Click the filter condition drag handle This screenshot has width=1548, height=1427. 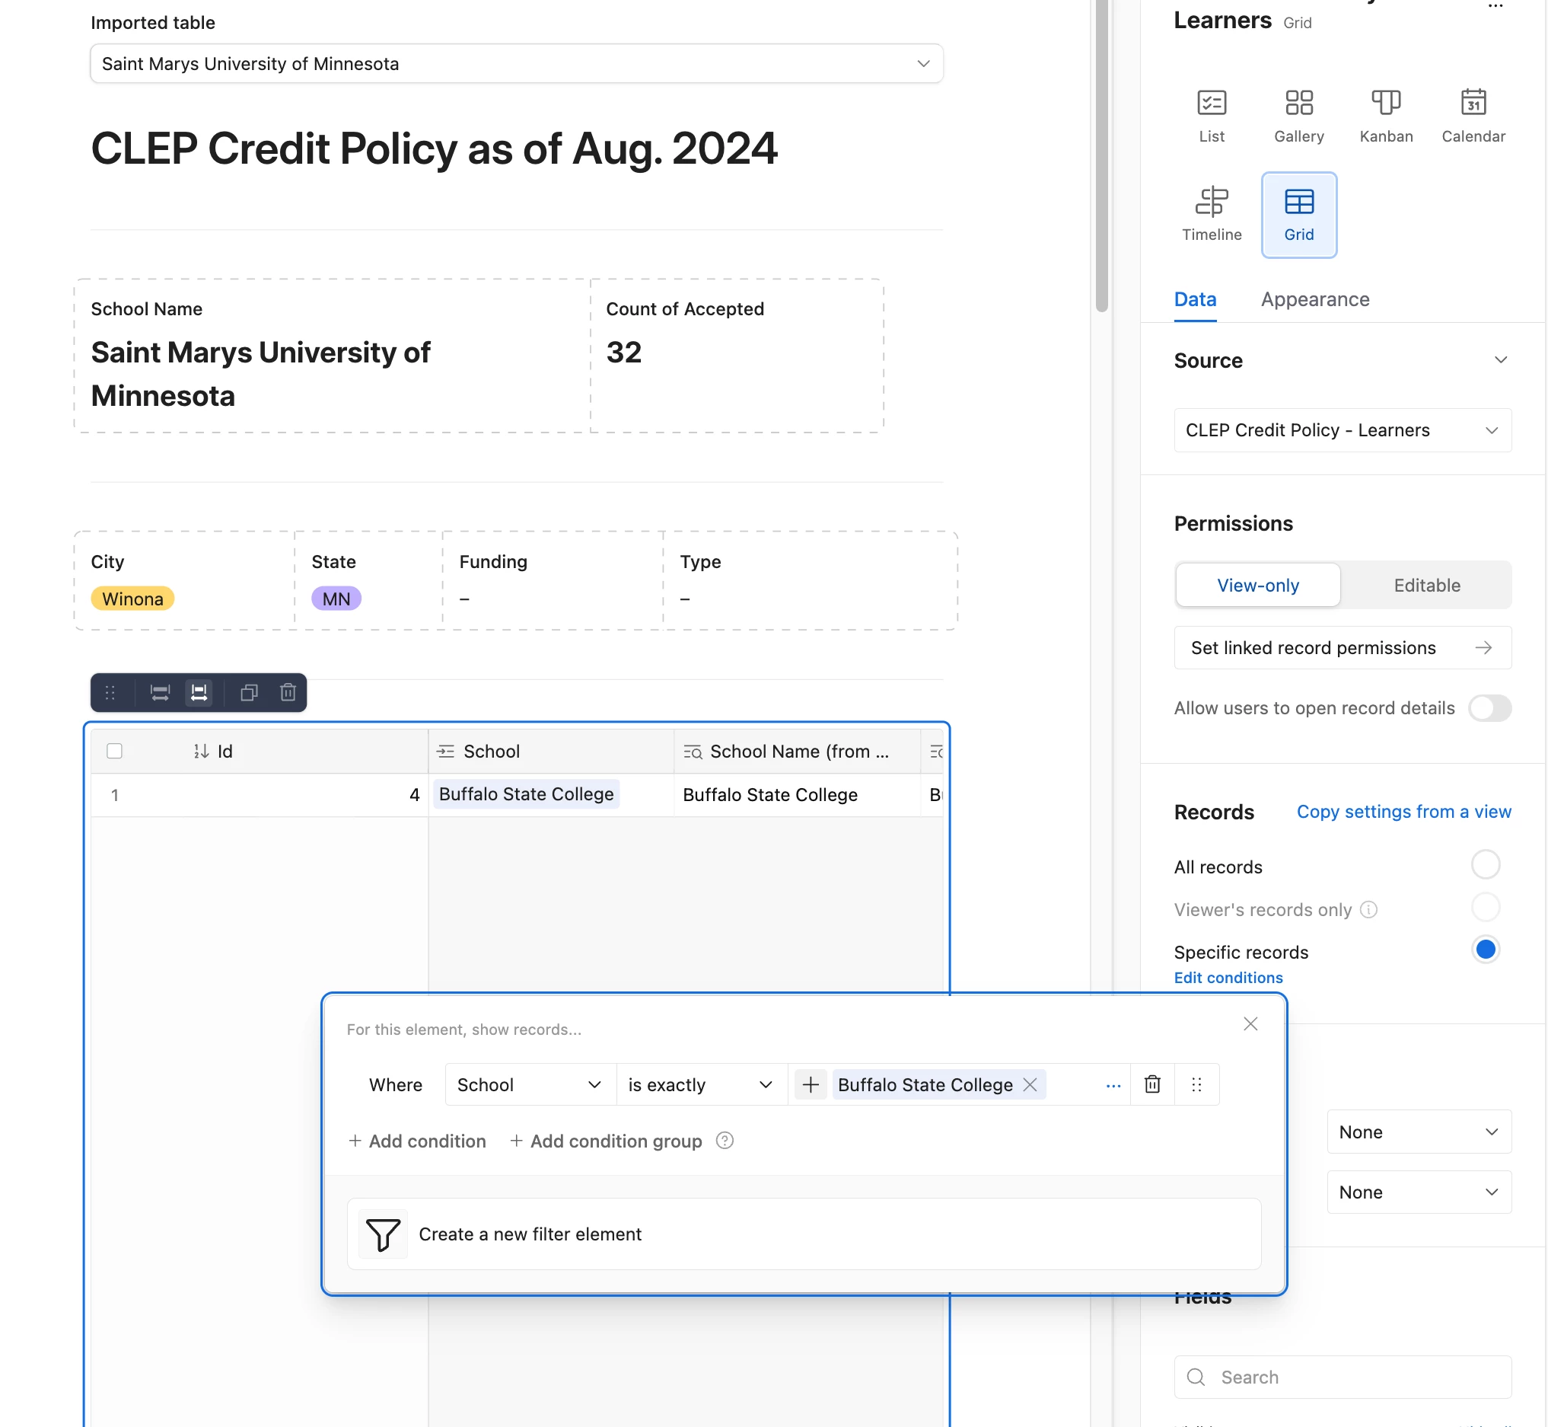click(x=1196, y=1084)
